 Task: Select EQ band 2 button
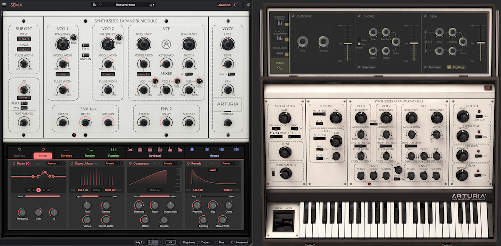(x=38, y=190)
